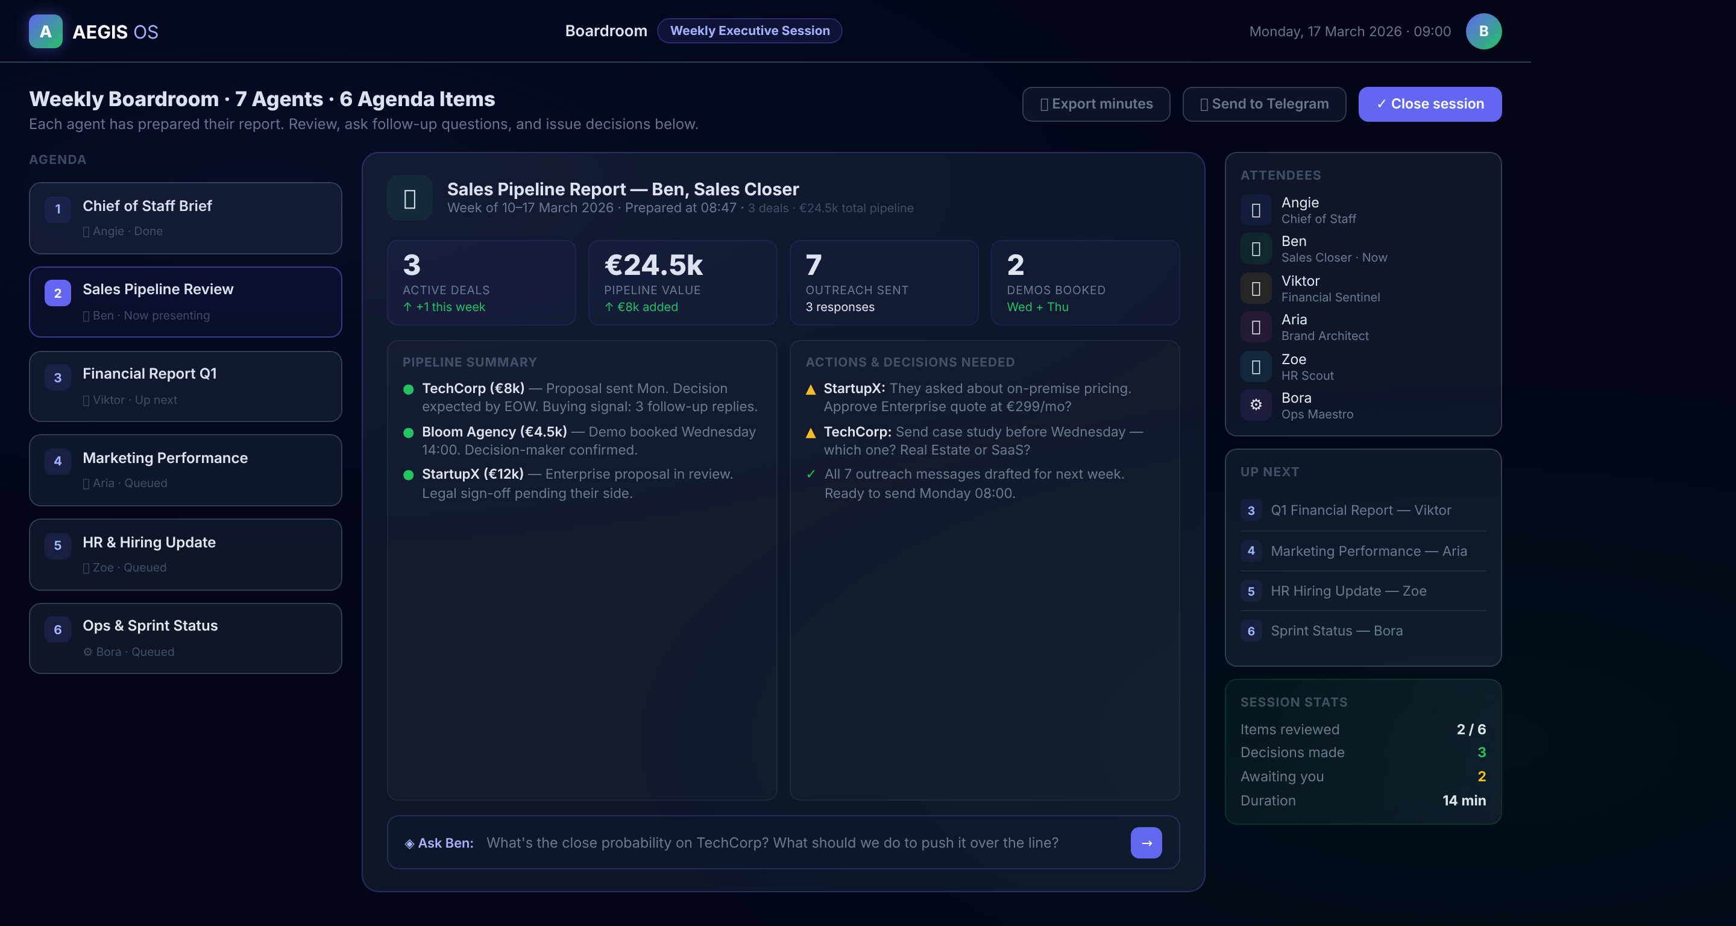Click Angie's avatar icon in attendees
1736x926 pixels.
(x=1256, y=210)
